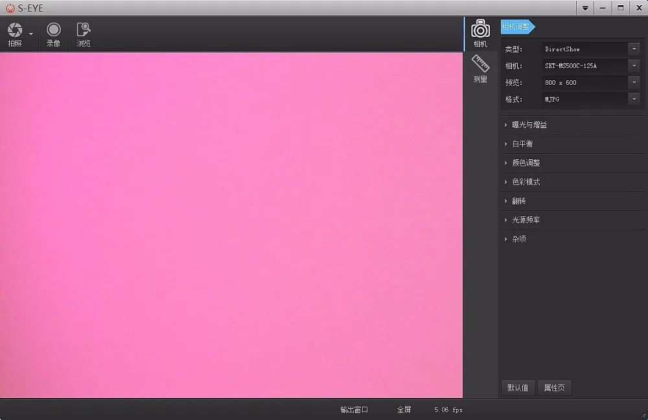Open the 格式 MJPG format dropdown

tap(591, 99)
